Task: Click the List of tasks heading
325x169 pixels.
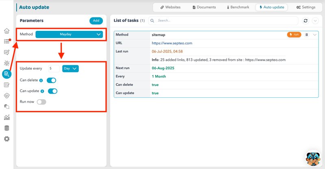Action: coord(126,21)
